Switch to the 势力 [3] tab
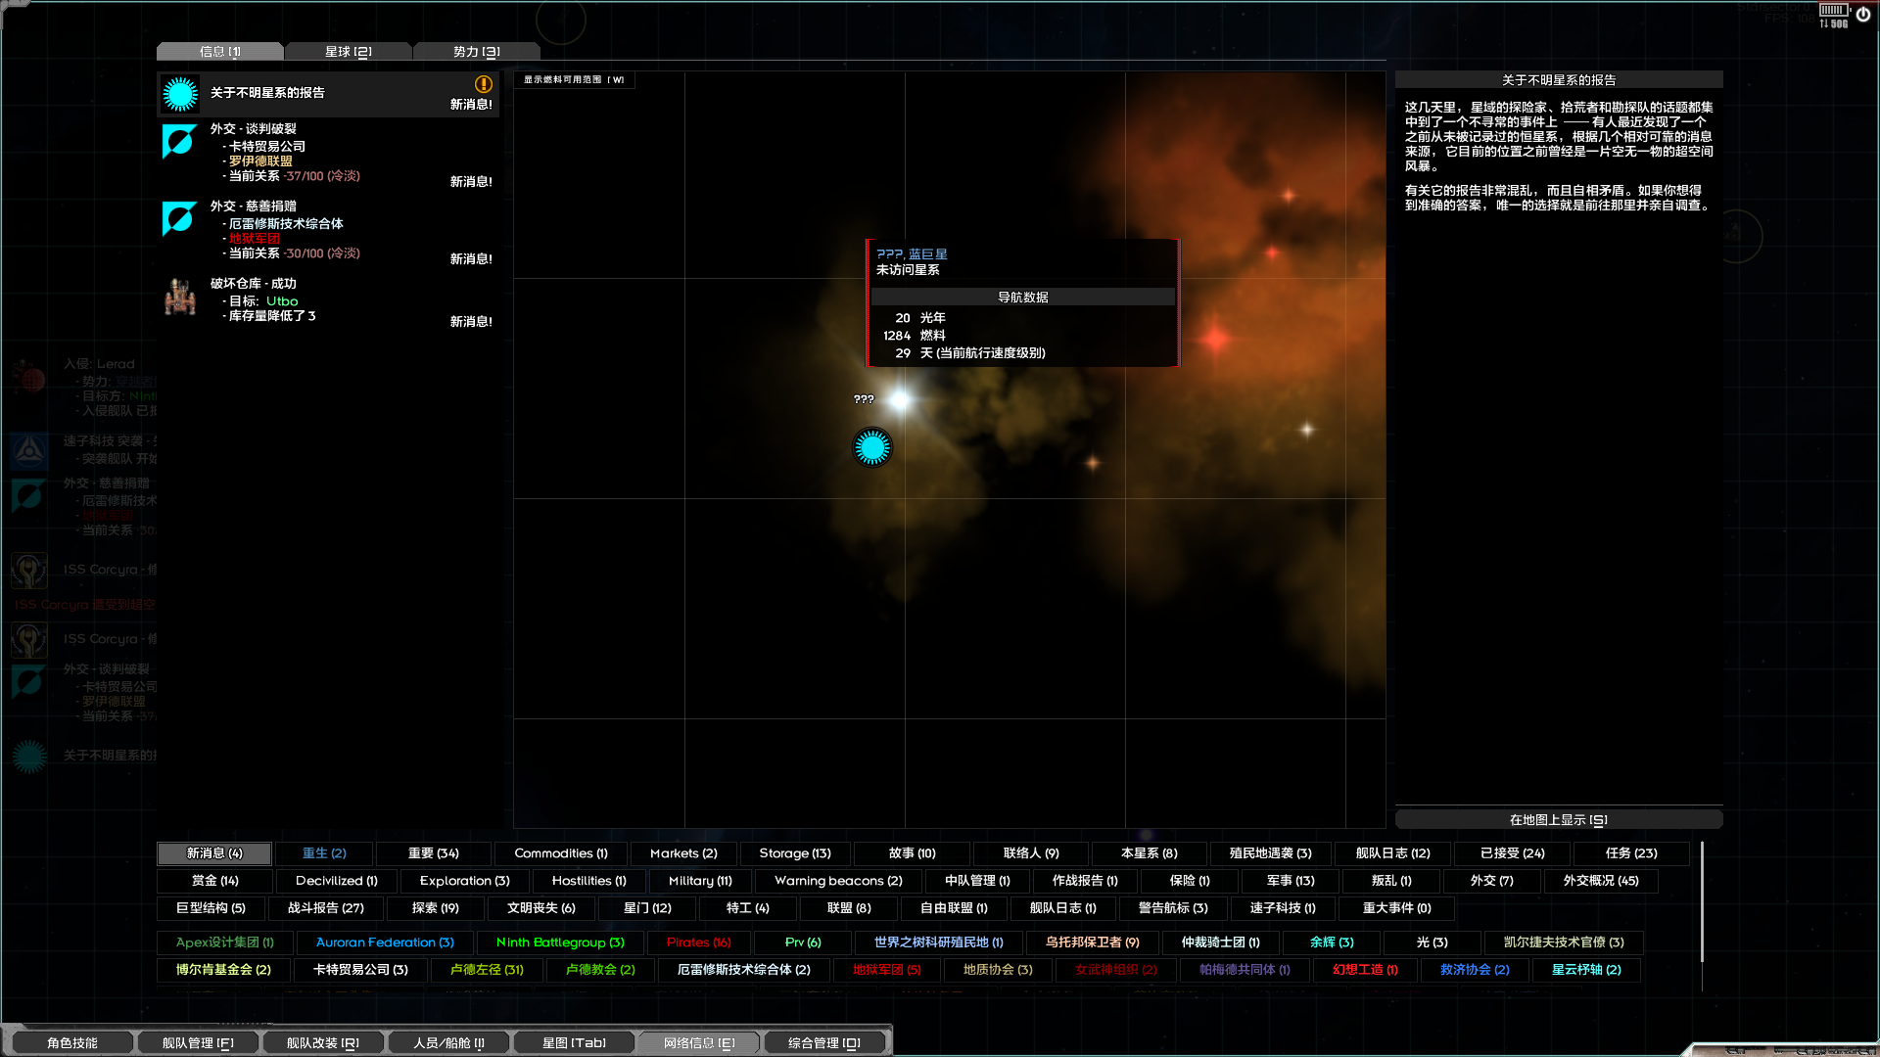Viewport: 1880px width, 1057px height. (476, 52)
